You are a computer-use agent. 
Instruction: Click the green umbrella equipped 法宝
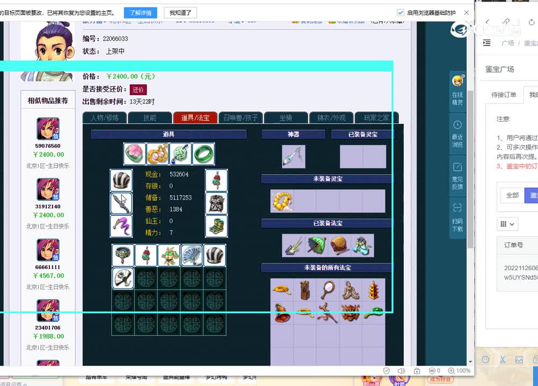pyautogui.click(x=316, y=246)
